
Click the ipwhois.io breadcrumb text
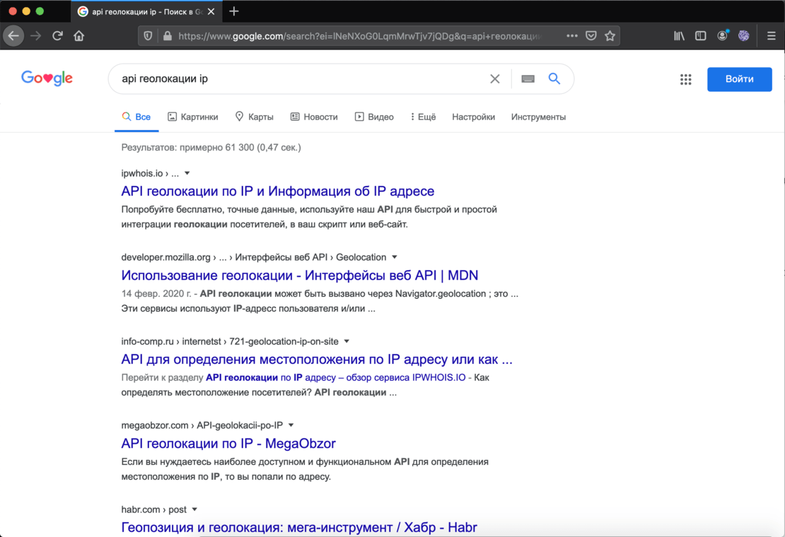tap(150, 174)
